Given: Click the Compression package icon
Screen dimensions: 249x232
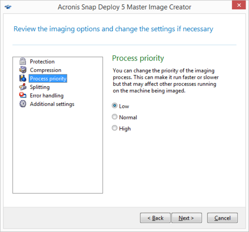Looking at the screenshot, I should (23, 70).
